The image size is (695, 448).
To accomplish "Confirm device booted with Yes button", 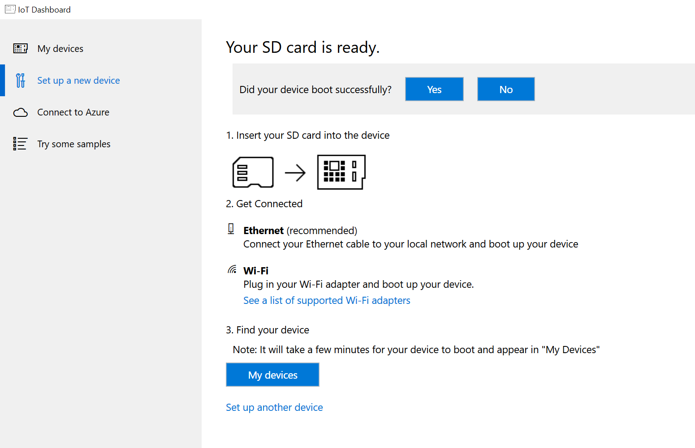I will click(x=434, y=89).
